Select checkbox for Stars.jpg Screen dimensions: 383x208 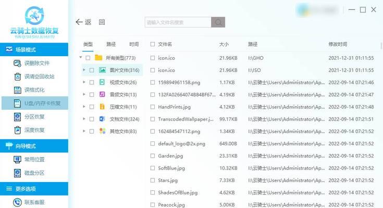153,180
